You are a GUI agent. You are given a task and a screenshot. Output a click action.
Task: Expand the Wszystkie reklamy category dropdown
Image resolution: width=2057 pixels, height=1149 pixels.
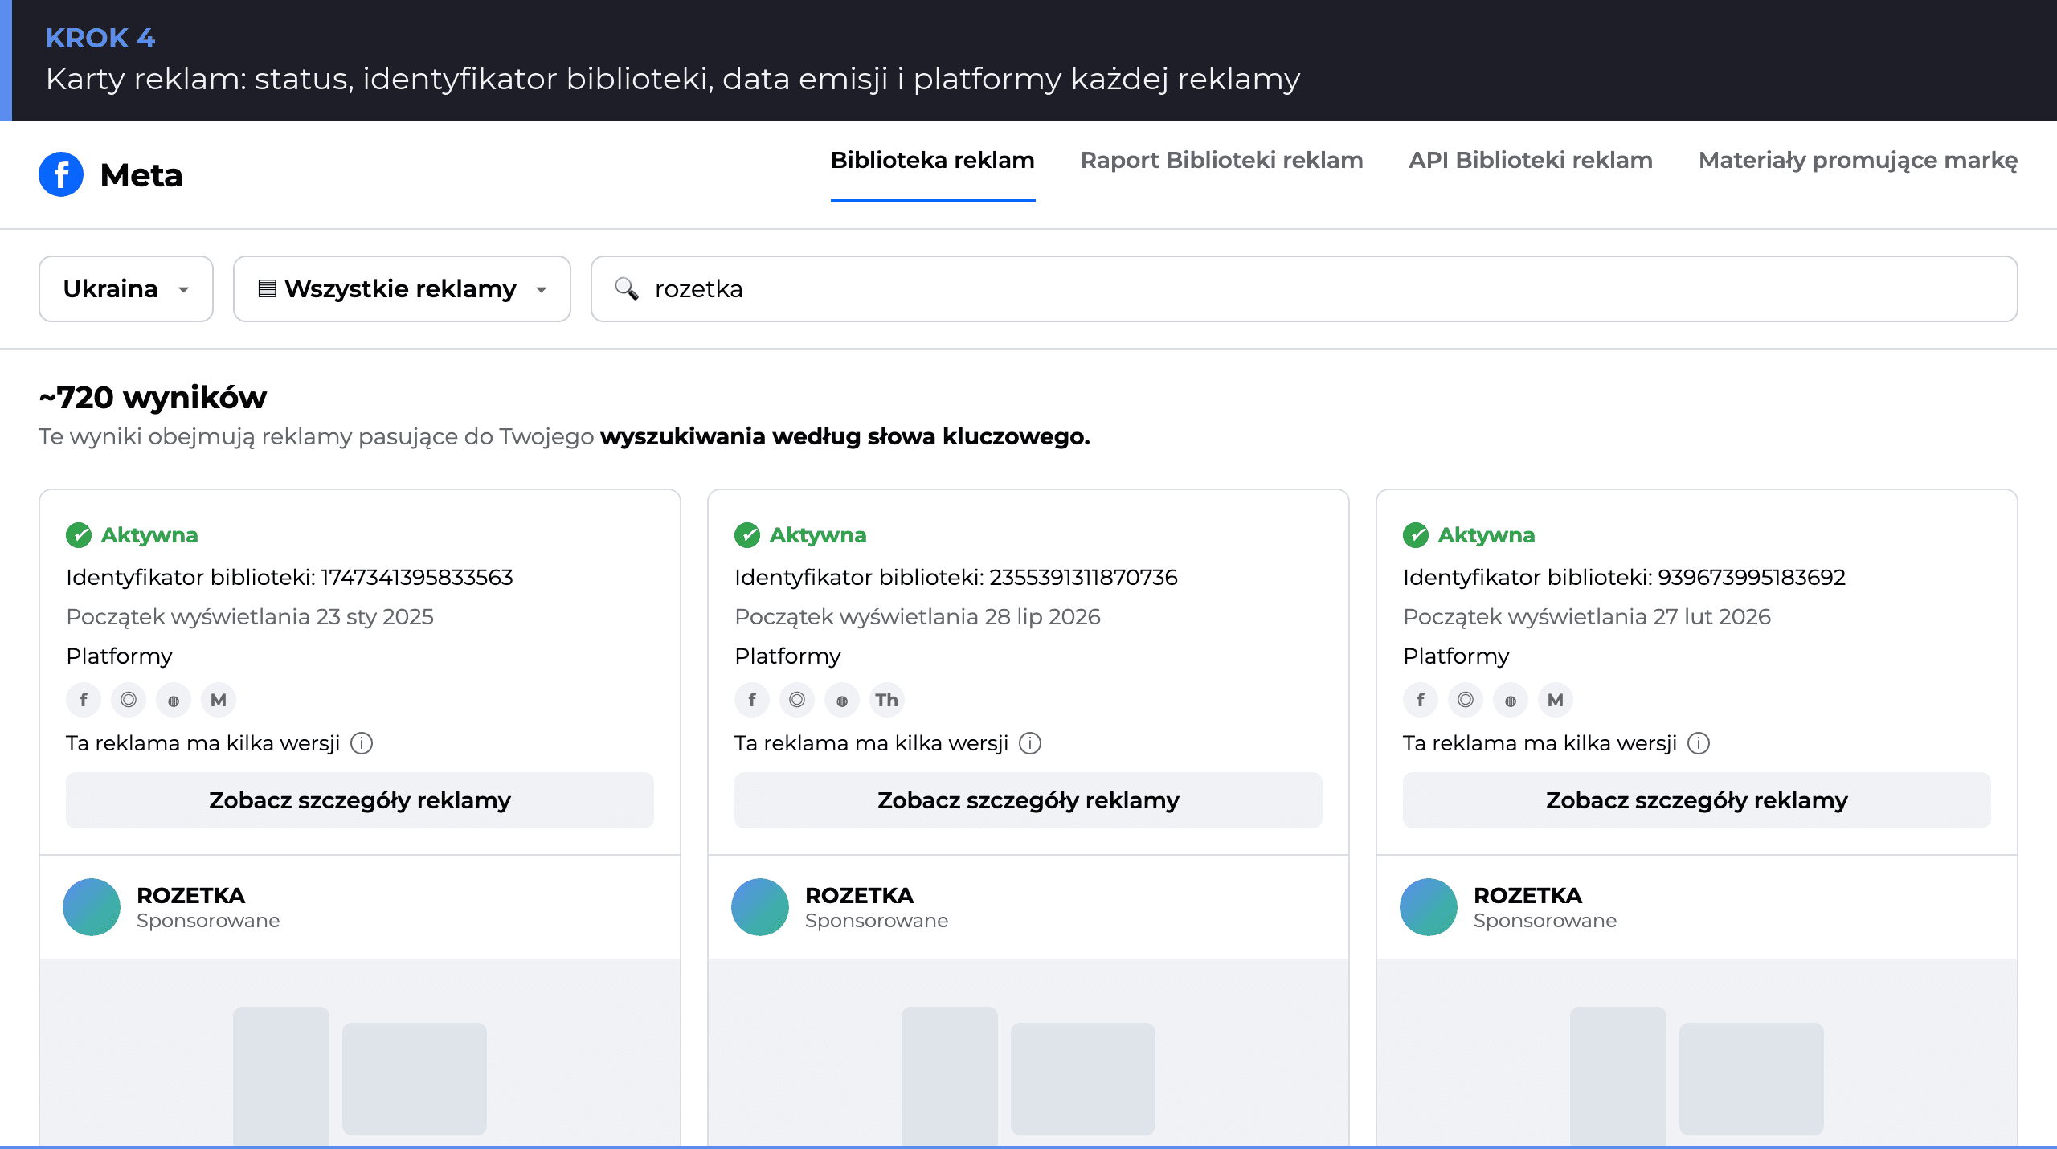click(402, 288)
